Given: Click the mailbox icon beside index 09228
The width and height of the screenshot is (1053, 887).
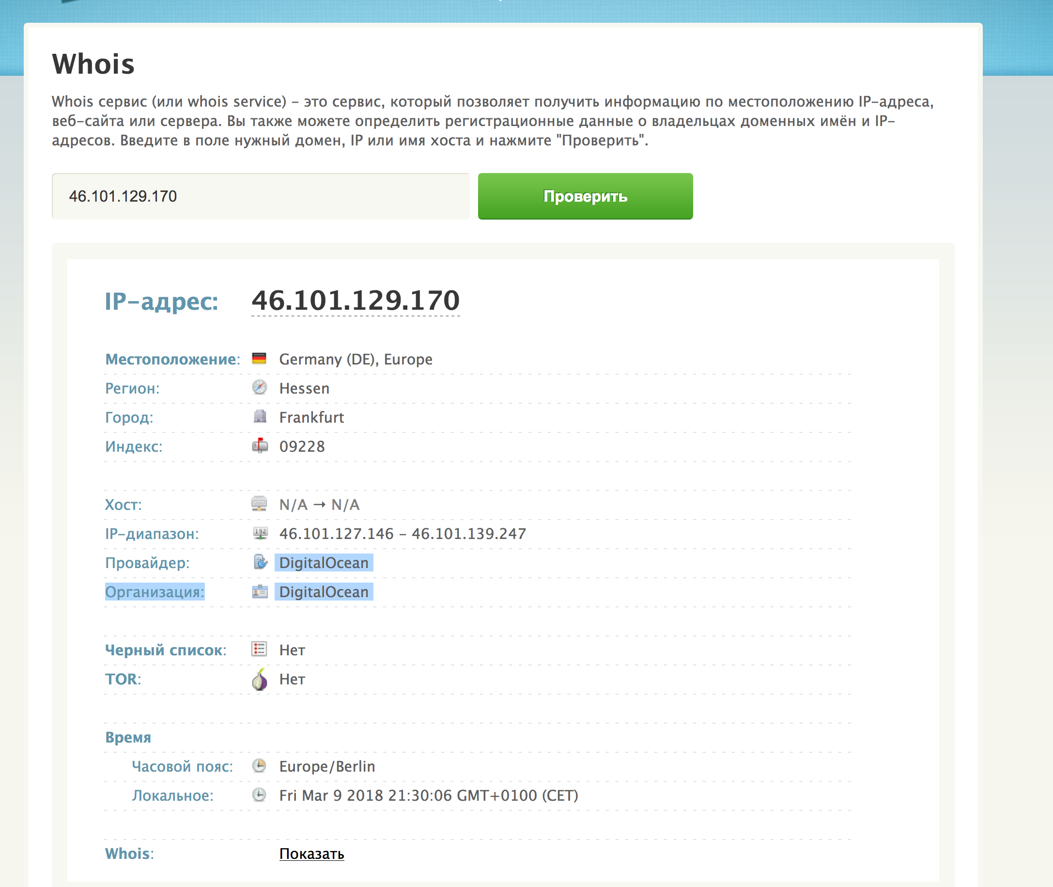Looking at the screenshot, I should pos(259,445).
